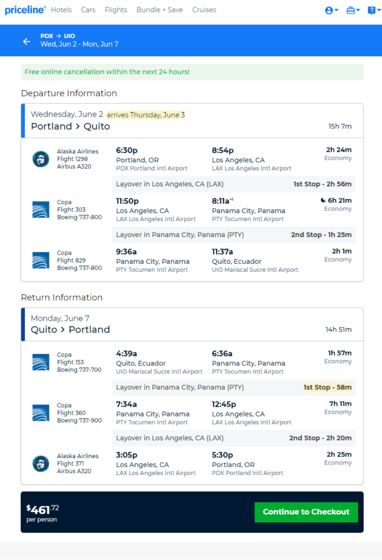Click the priceline logo
This screenshot has width=382, height=560.
click(25, 10)
